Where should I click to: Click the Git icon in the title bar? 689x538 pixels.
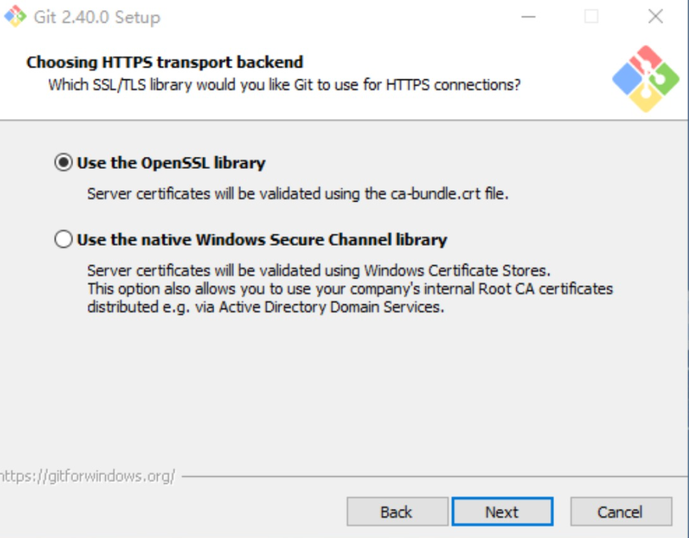coord(15,16)
